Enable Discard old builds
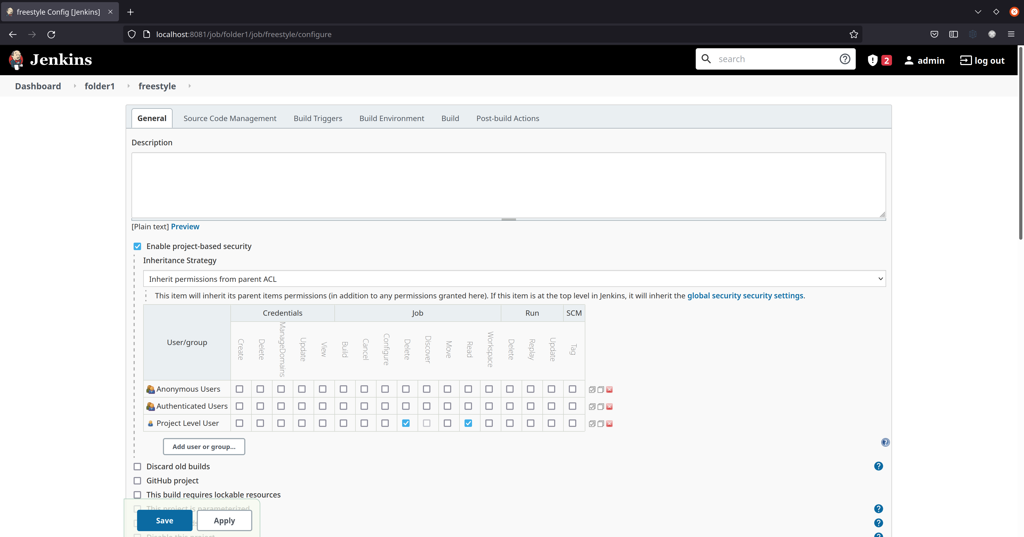Image resolution: width=1024 pixels, height=537 pixels. click(137, 467)
